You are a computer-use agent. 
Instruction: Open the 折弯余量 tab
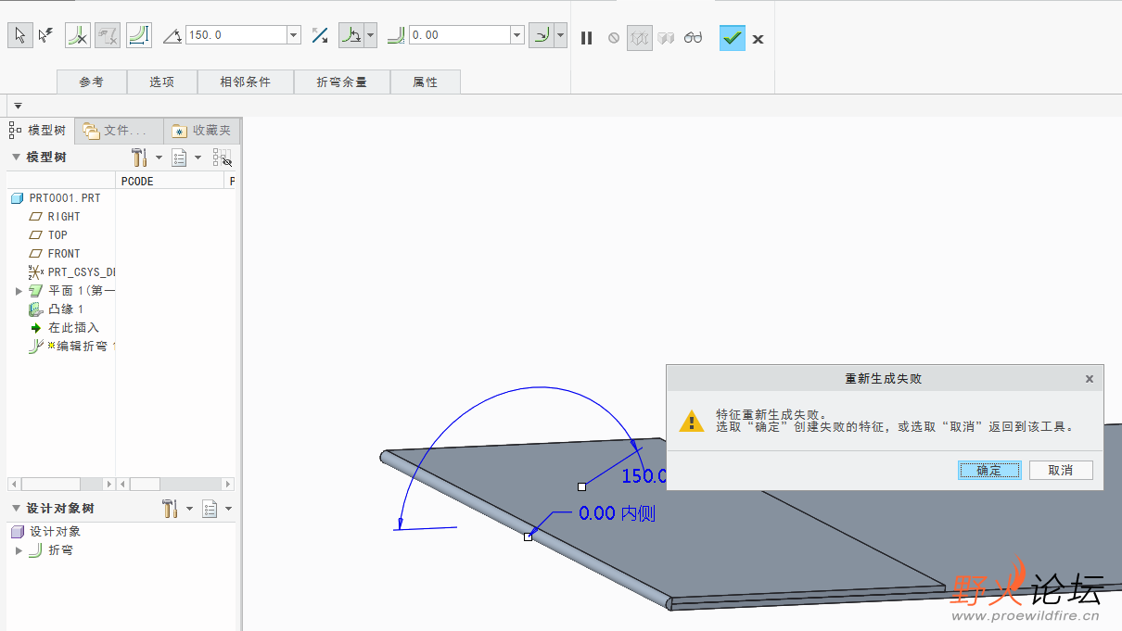point(342,82)
